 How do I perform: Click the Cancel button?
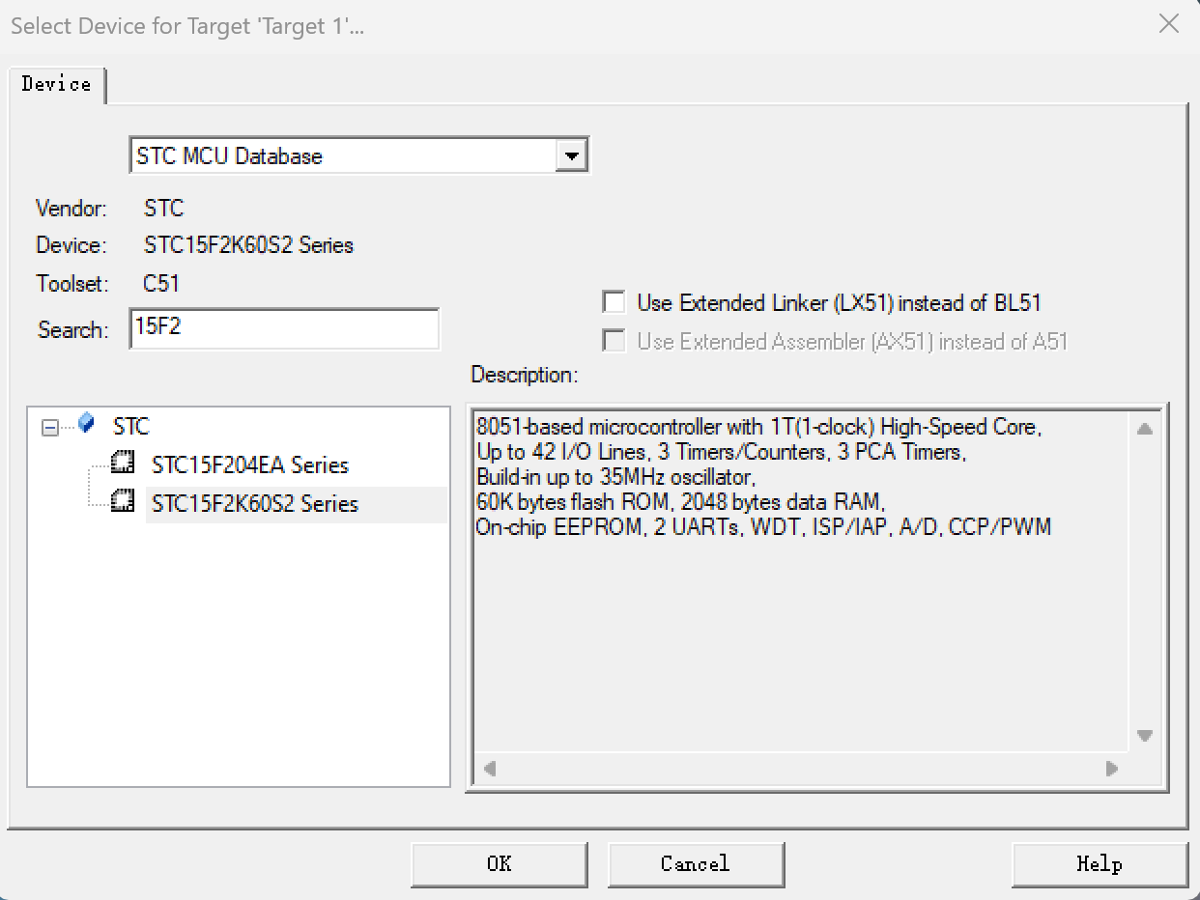696,863
